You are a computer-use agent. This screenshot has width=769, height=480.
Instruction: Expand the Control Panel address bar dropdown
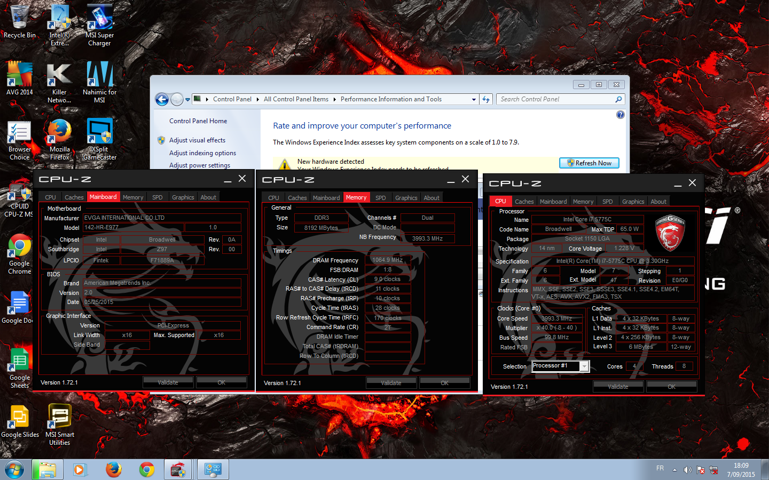474,99
